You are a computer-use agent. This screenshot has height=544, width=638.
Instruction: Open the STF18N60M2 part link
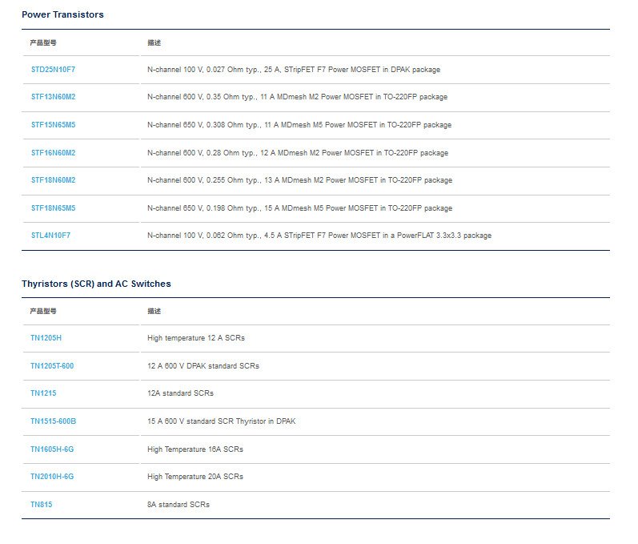54,180
